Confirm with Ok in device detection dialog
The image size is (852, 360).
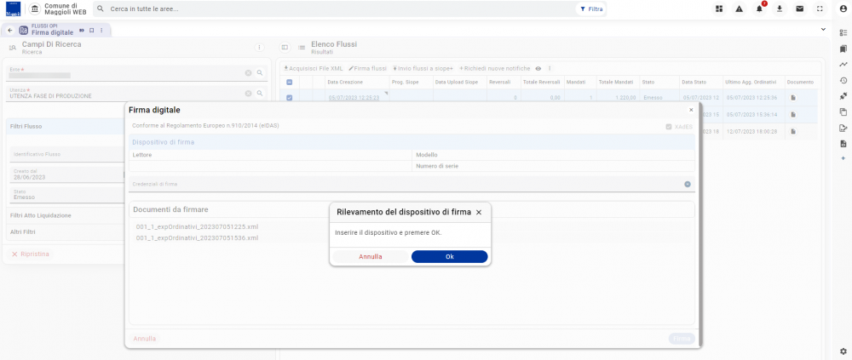coord(449,257)
